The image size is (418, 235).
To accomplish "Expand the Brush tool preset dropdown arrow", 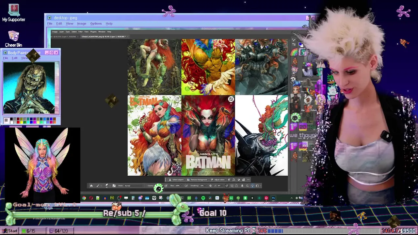I will (101, 186).
